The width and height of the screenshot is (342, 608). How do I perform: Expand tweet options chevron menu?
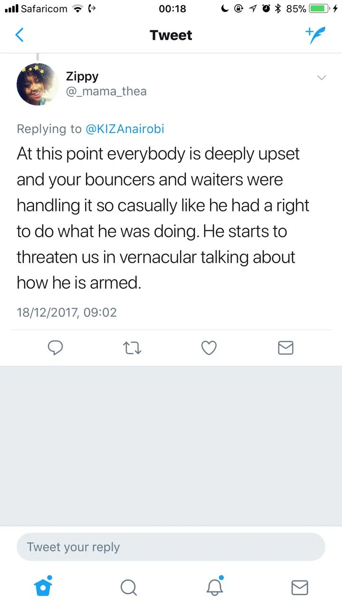[x=322, y=78]
